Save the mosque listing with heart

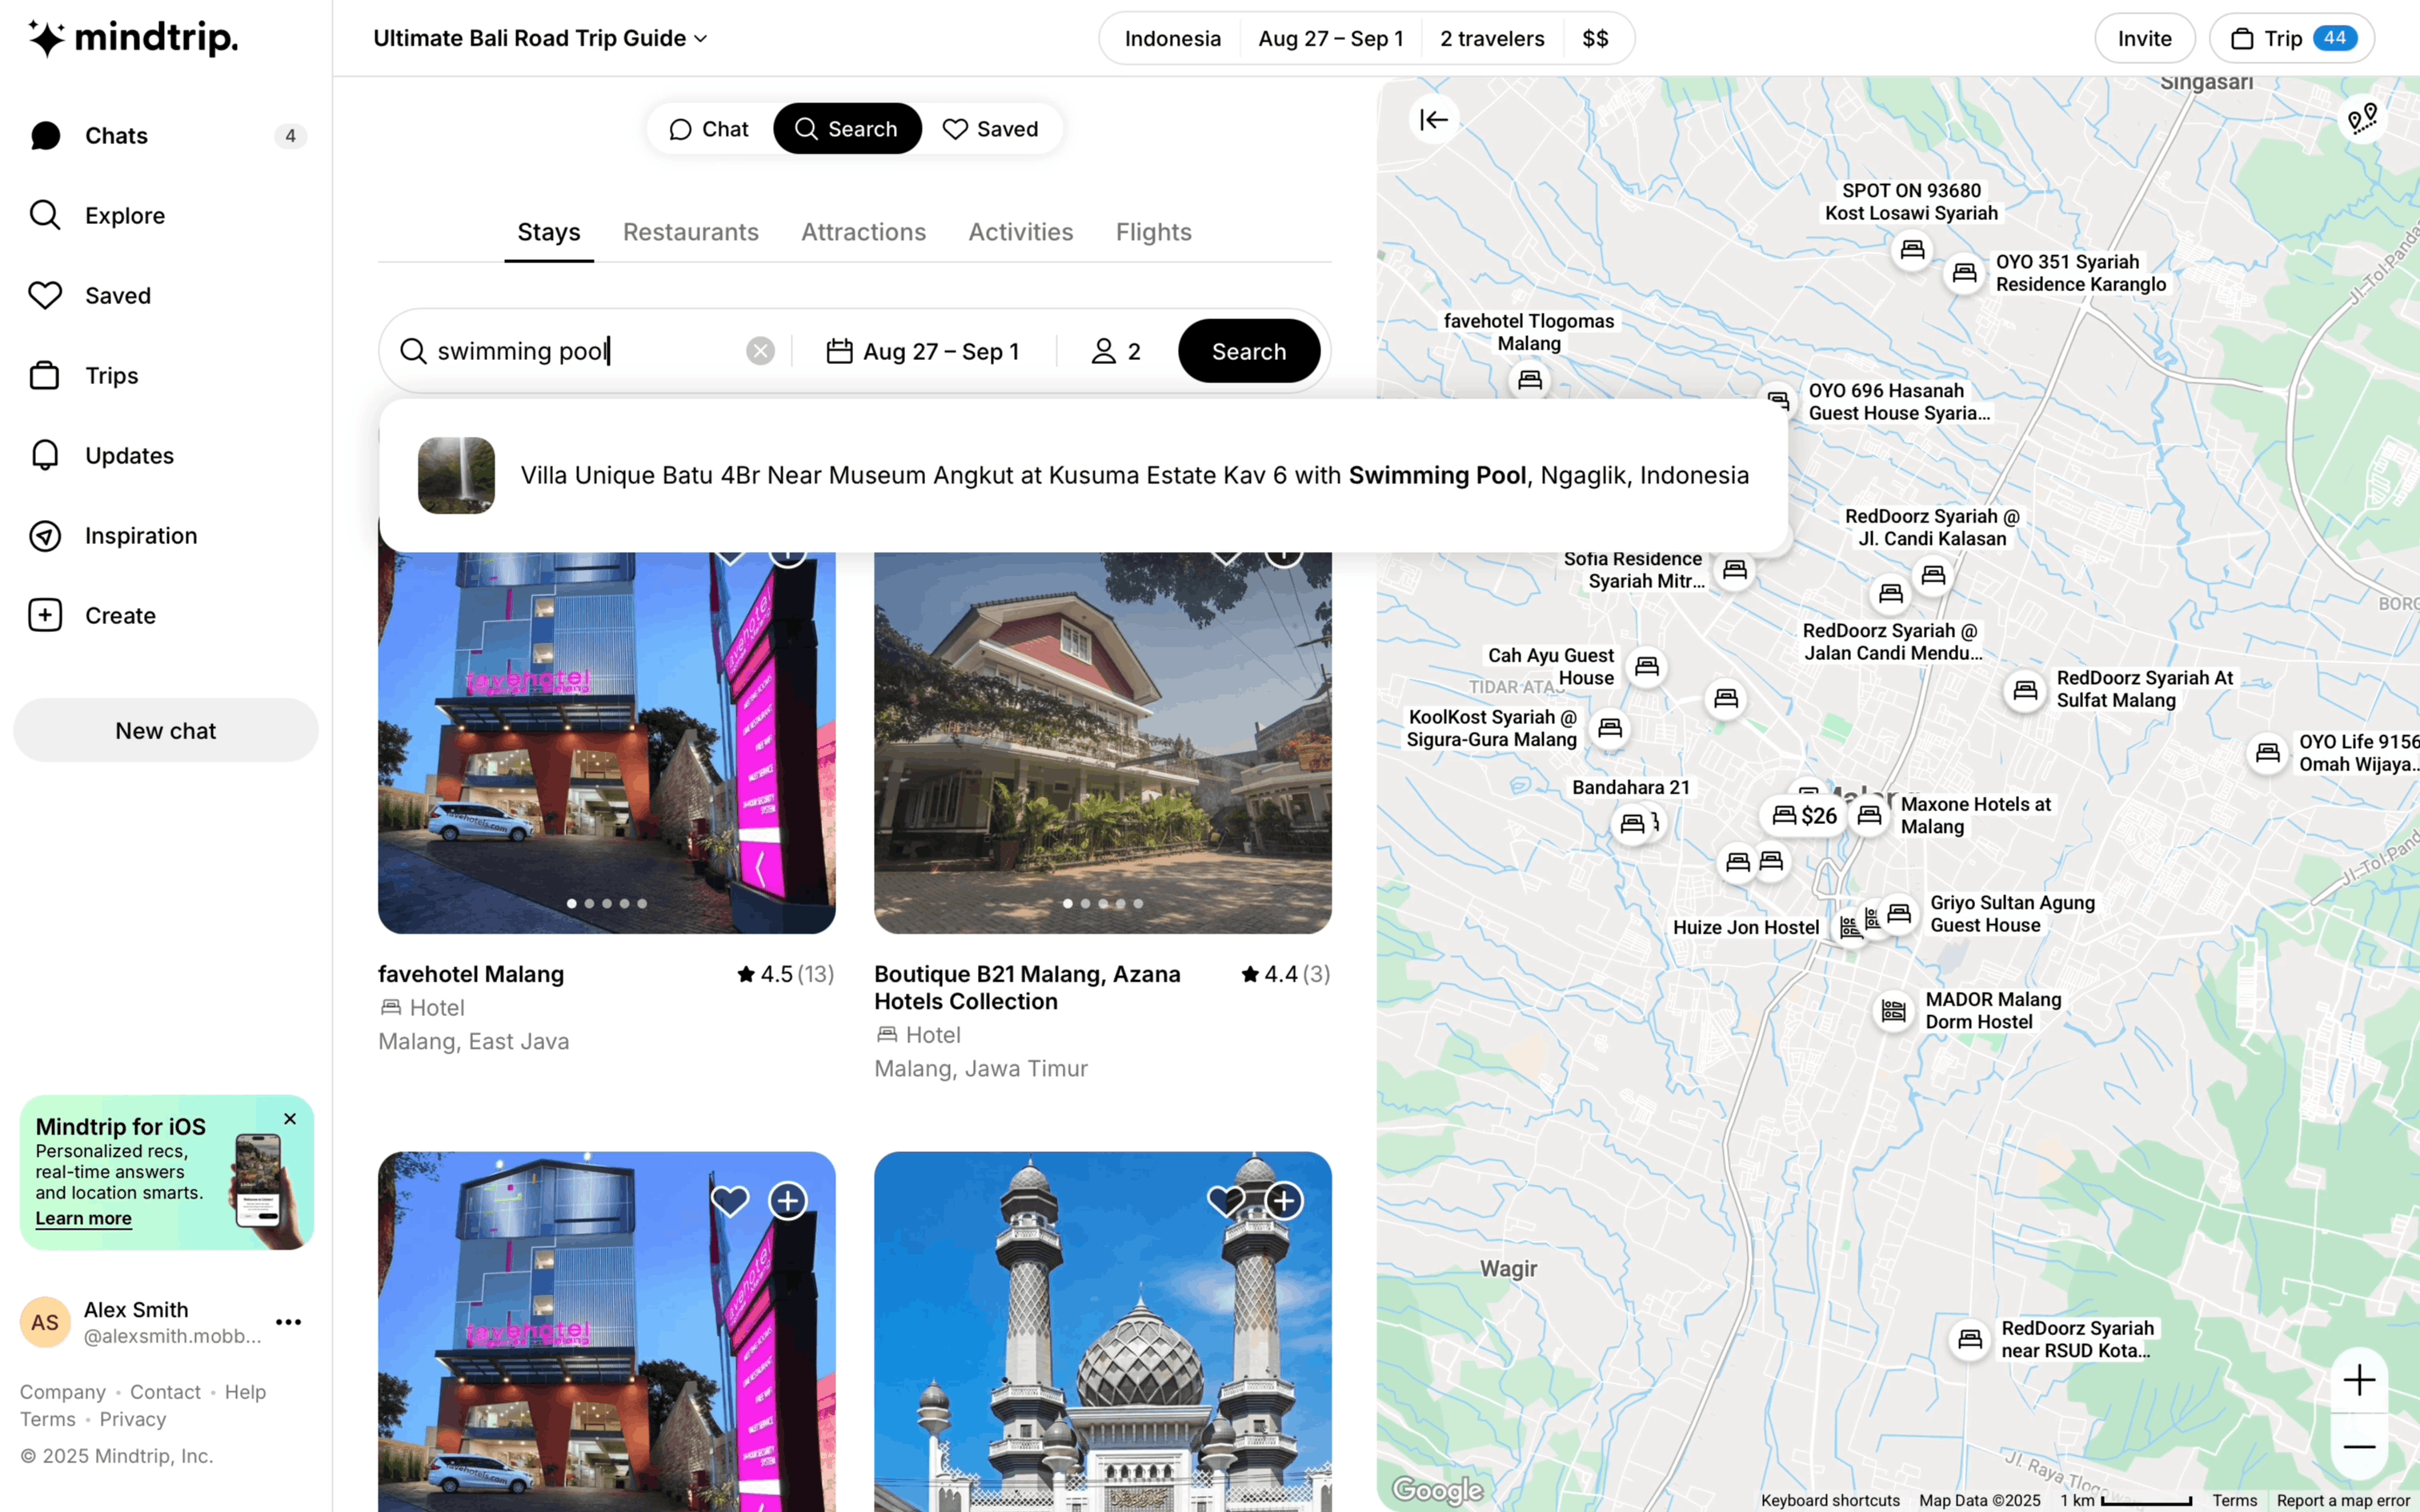[1225, 1200]
